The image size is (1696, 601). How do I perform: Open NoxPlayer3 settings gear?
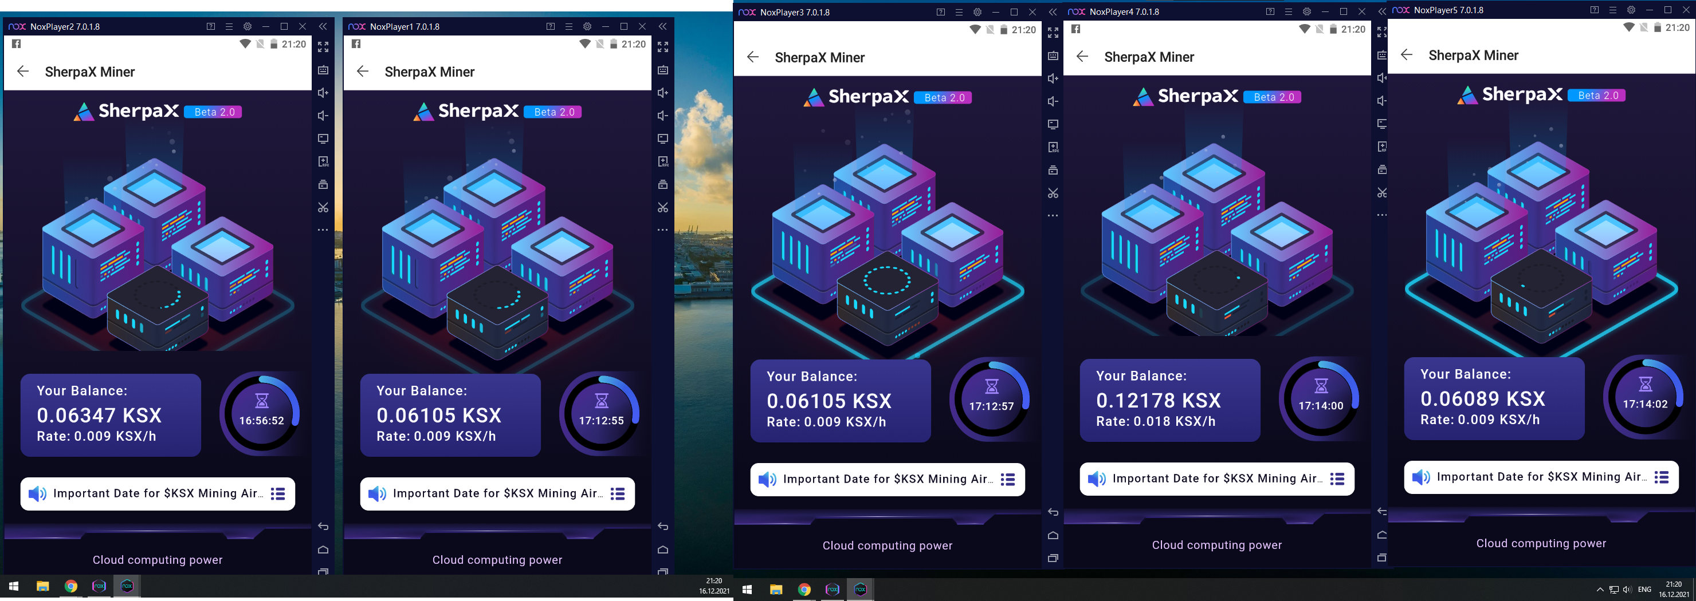(x=977, y=12)
